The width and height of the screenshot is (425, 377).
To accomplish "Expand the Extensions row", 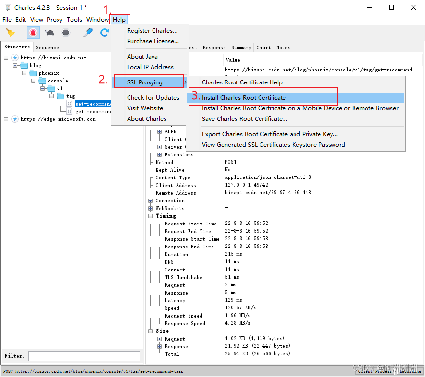I will pos(159,155).
